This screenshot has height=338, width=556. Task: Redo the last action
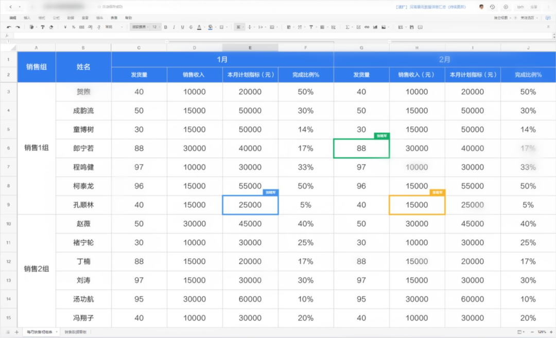tap(18, 27)
